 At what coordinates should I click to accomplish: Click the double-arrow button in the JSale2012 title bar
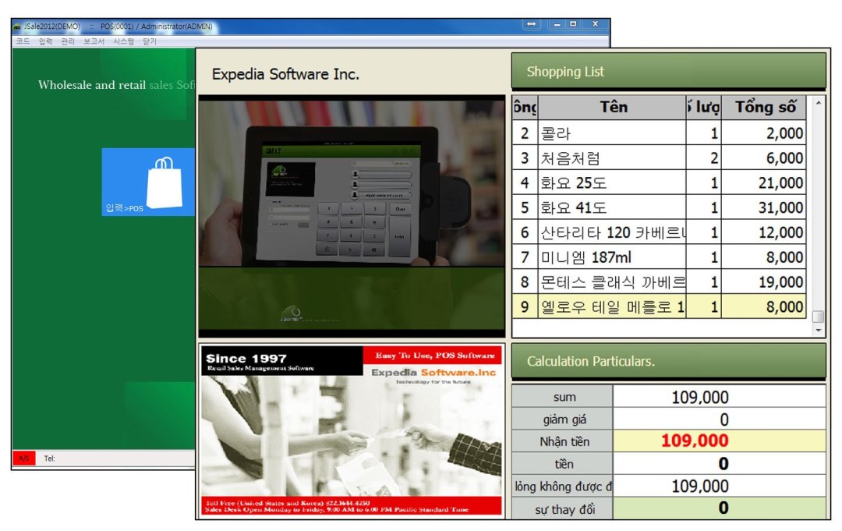click(x=531, y=24)
